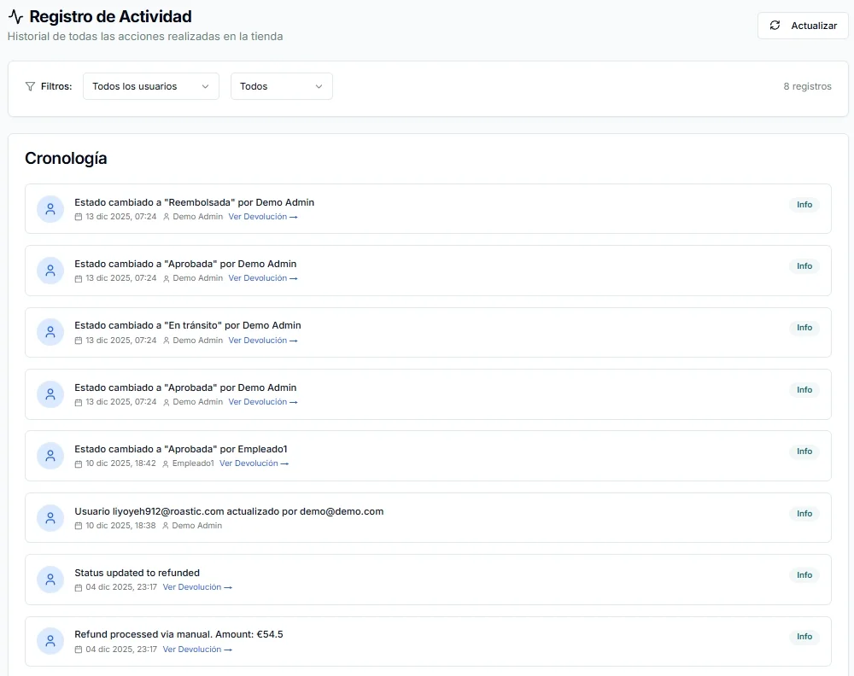Open Ver Devolución link on Empleado1 entry
This screenshot has width=854, height=676.
(254, 463)
